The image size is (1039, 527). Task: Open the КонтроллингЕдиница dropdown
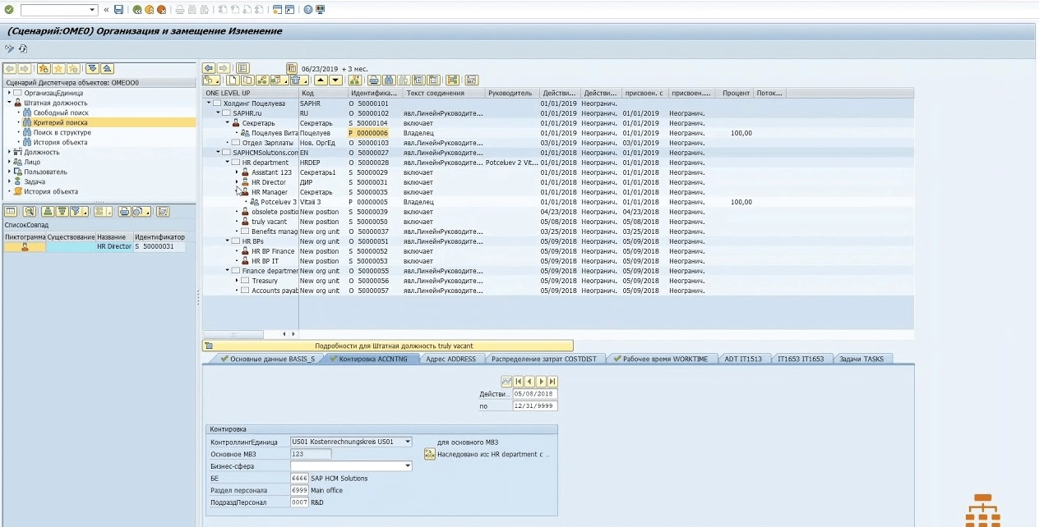[x=408, y=442]
